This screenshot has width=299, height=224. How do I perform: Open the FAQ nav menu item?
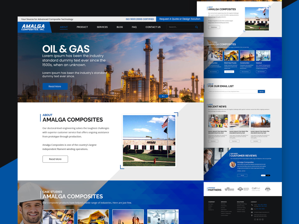coord(134,27)
